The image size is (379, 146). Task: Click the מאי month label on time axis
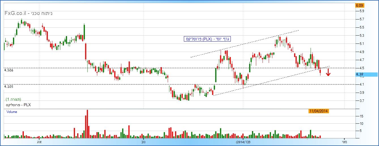344,142
